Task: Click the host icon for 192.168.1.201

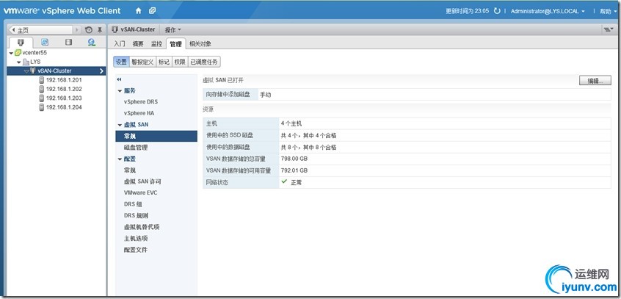Action: [42, 79]
